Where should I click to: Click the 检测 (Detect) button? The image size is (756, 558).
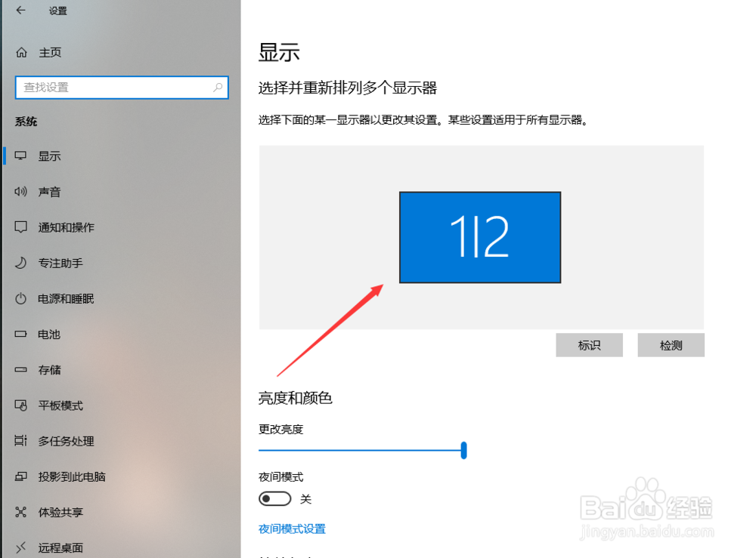[x=671, y=345]
